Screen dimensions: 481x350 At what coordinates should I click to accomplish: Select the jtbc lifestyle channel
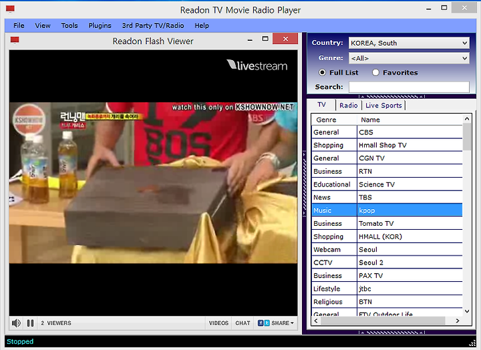[x=387, y=289]
